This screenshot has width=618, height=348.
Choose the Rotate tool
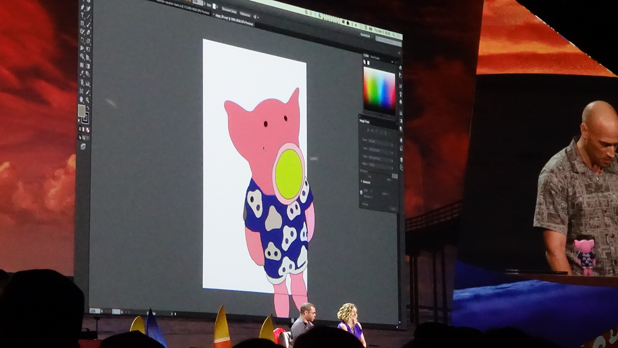pos(82,40)
